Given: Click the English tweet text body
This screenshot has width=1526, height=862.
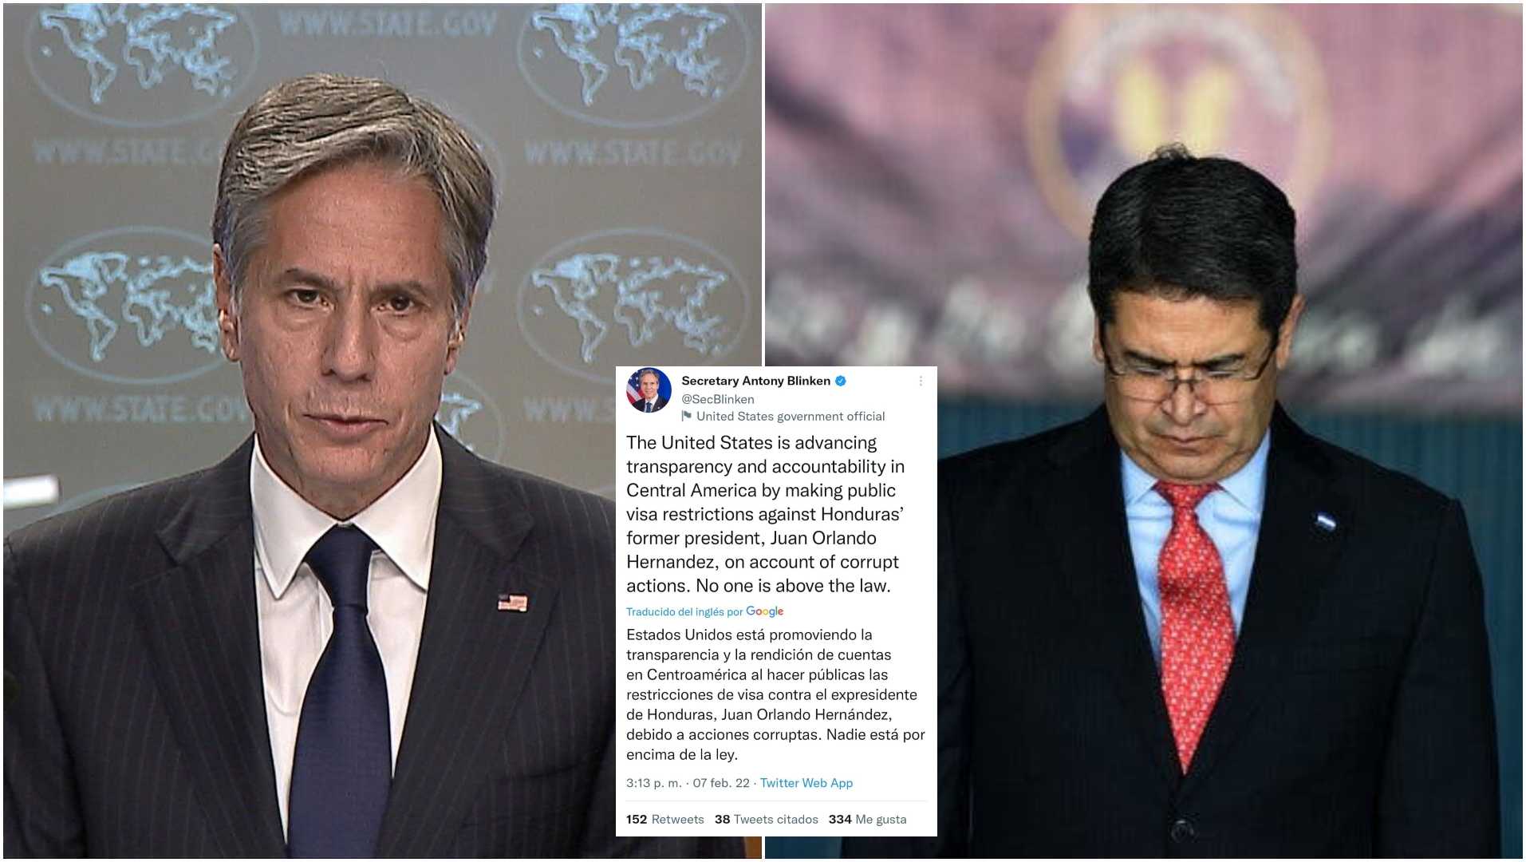Looking at the screenshot, I should coord(766,514).
